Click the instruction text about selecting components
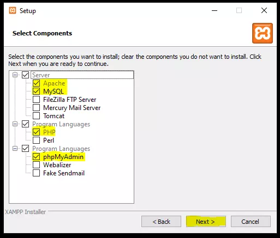The height and width of the screenshot is (238, 280). [x=135, y=60]
